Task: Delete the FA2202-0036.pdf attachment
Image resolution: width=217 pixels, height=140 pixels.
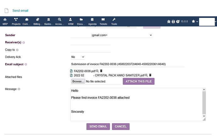Action: tap(101, 71)
